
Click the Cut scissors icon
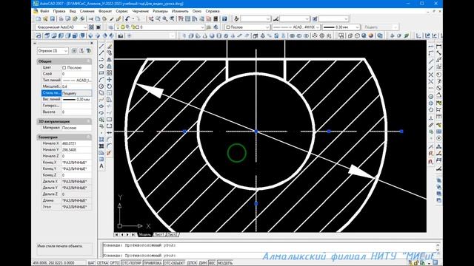click(90, 18)
